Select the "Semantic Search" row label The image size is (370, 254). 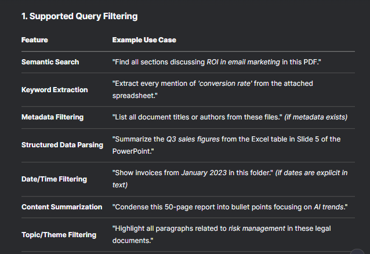point(50,62)
